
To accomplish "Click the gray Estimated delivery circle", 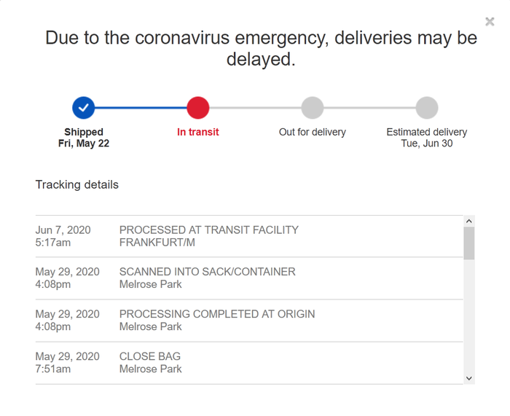I will [x=427, y=108].
